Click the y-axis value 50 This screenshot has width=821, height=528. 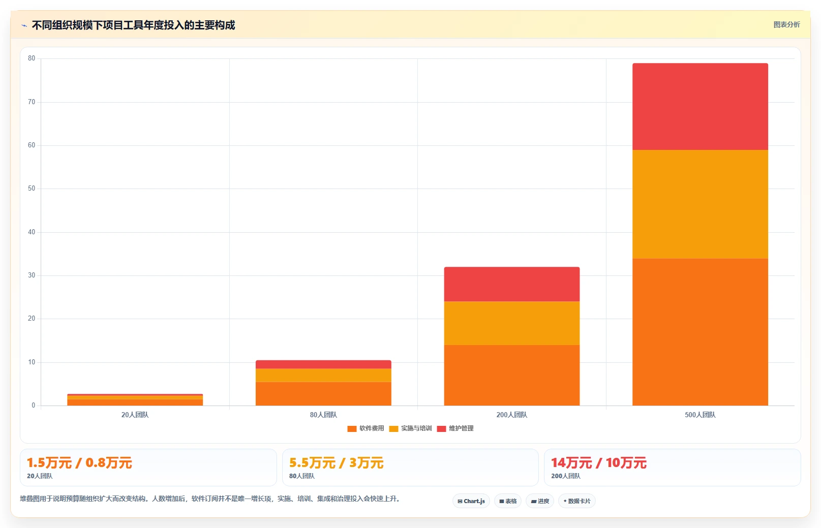pyautogui.click(x=32, y=189)
